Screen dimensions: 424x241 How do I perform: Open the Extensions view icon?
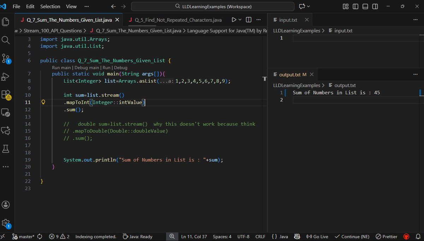click(6, 95)
